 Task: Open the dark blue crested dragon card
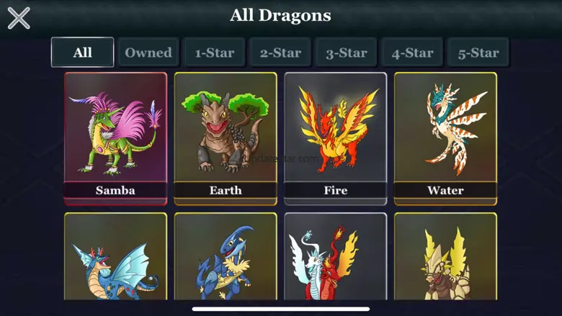click(226, 256)
